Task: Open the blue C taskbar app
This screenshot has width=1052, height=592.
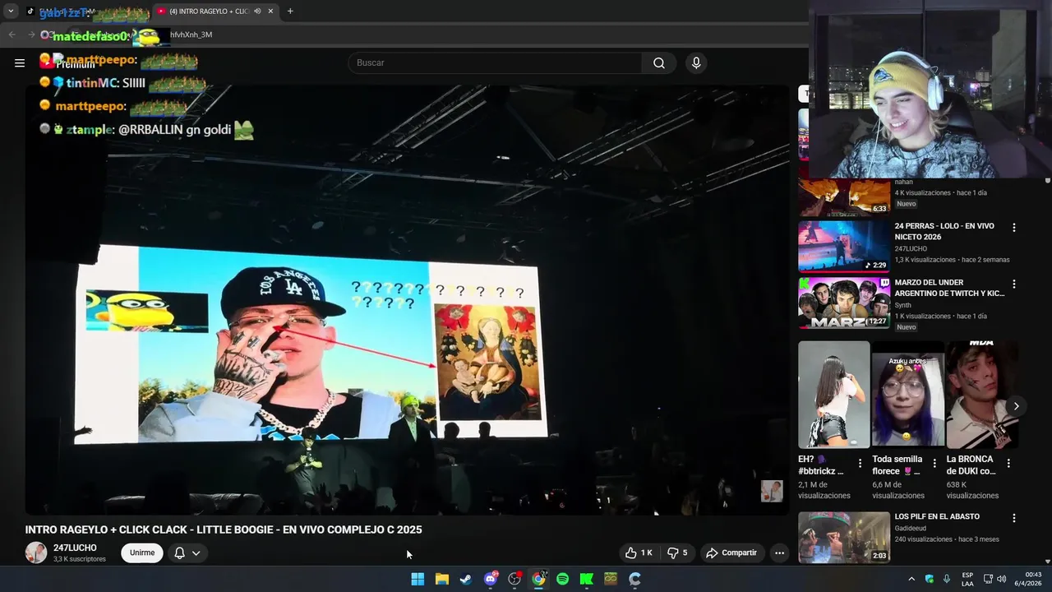Action: pos(634,579)
